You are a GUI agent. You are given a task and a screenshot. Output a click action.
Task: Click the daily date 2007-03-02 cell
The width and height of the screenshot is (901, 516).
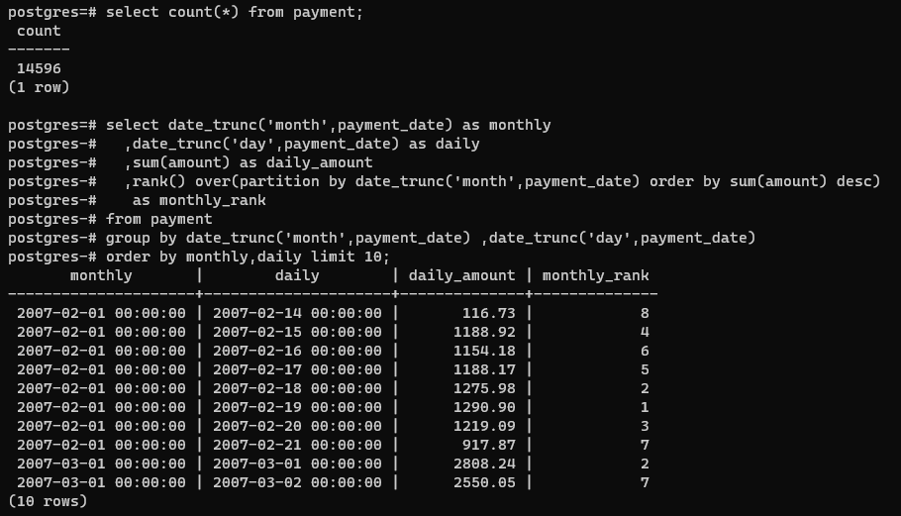[x=297, y=482]
